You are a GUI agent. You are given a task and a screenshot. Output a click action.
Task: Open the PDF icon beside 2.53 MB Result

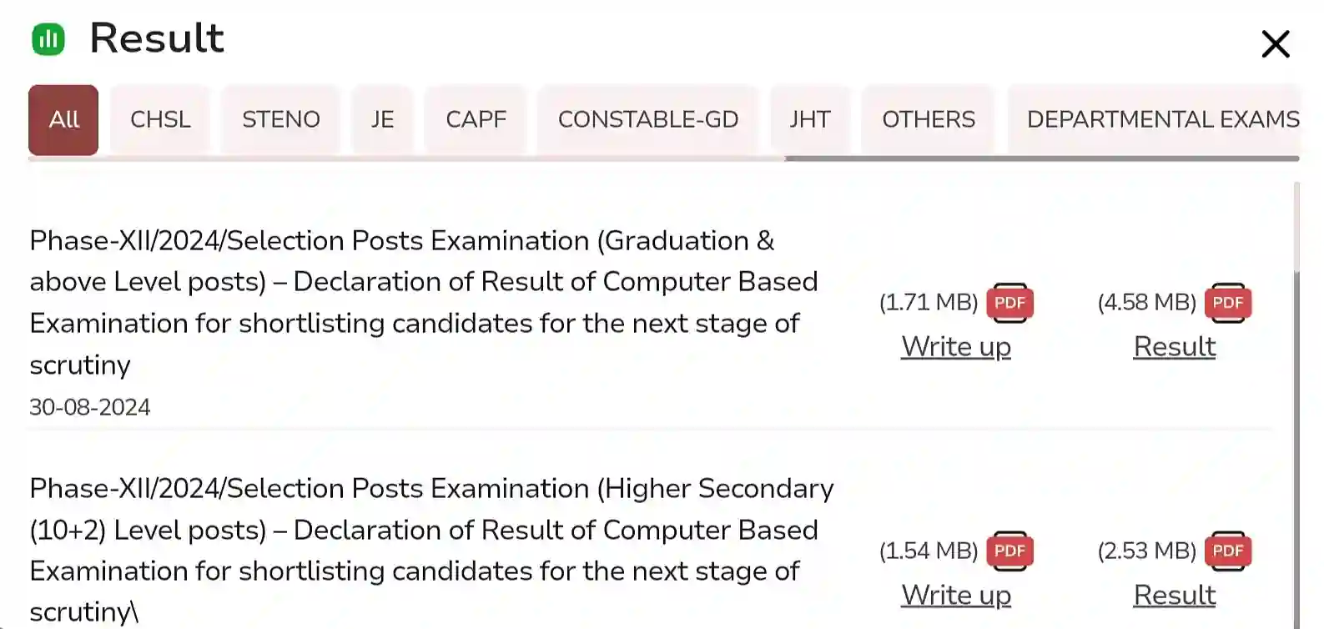click(x=1227, y=551)
